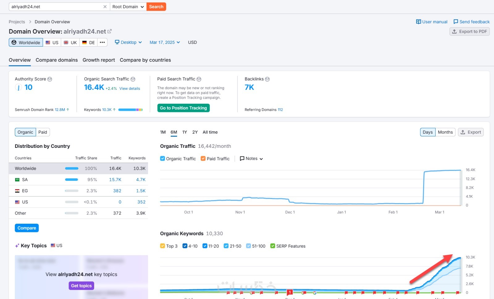Viewport: 494px width, 299px height.
Task: Select the All time range
Action: click(210, 132)
